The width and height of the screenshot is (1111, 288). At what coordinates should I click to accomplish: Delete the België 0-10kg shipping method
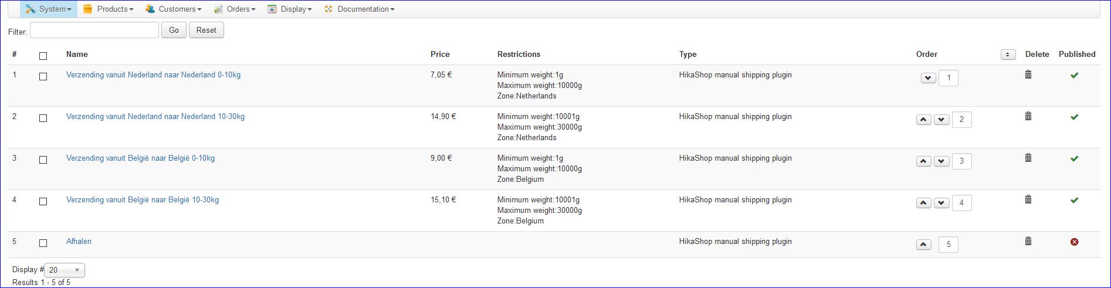tap(1028, 158)
